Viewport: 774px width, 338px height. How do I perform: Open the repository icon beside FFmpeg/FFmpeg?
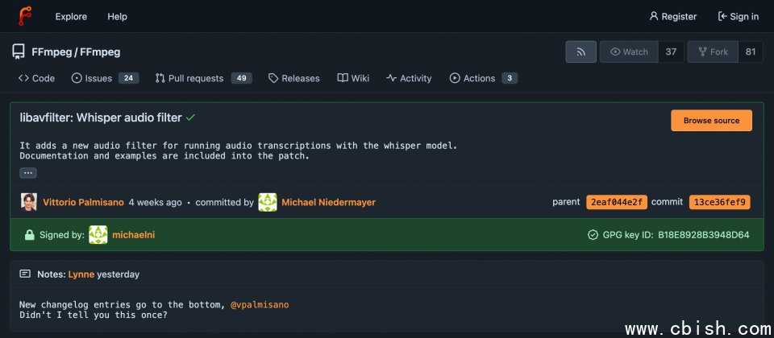point(19,52)
